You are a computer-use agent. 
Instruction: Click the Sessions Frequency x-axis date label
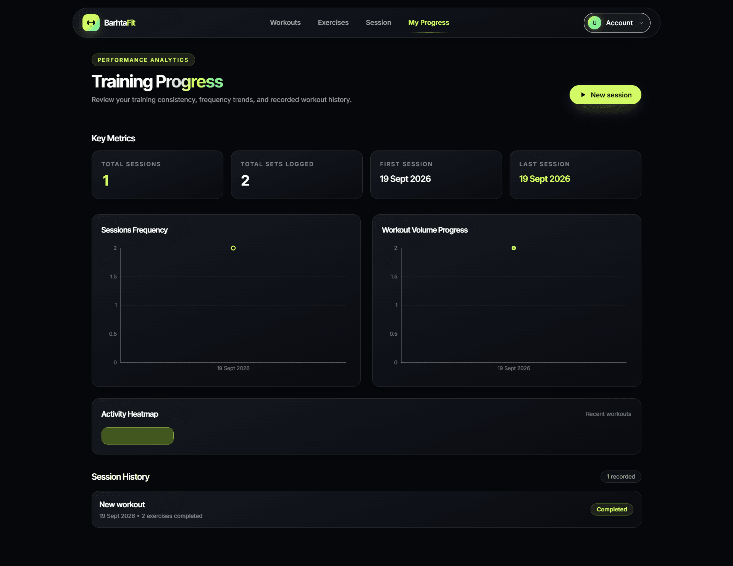point(233,368)
